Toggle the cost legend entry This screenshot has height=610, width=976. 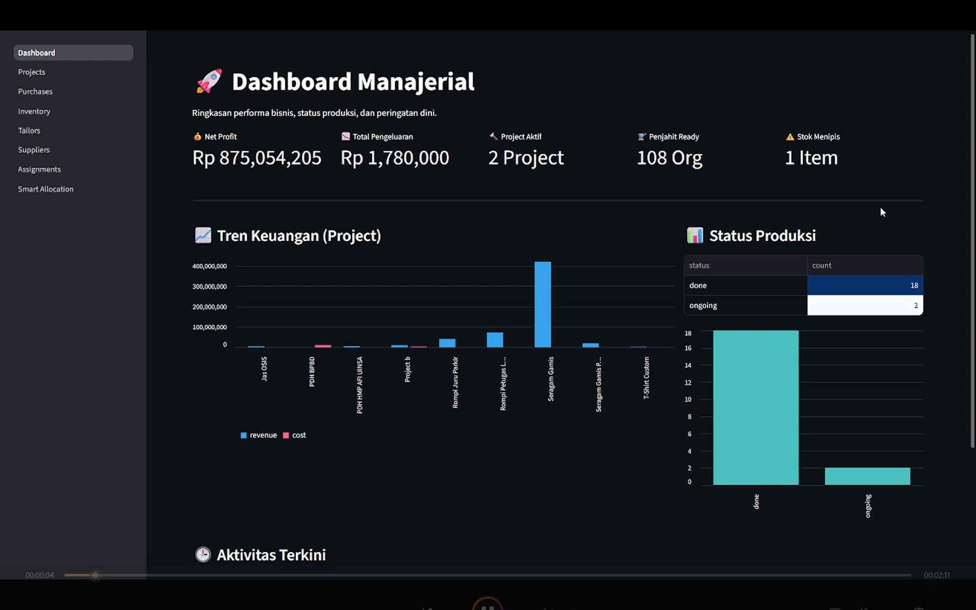click(x=295, y=435)
